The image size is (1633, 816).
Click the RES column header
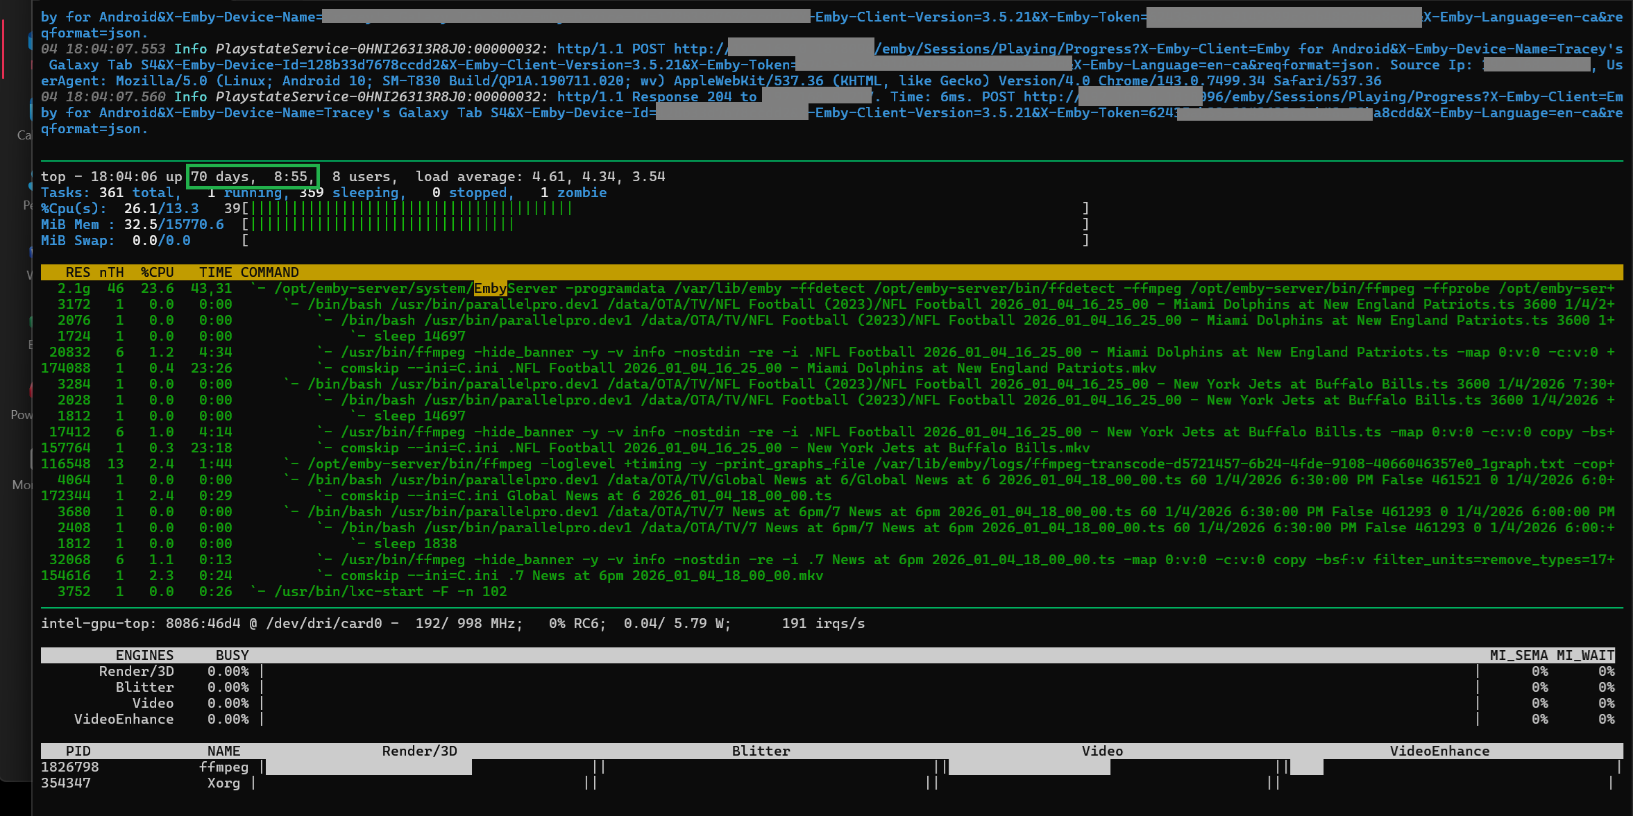(x=78, y=273)
